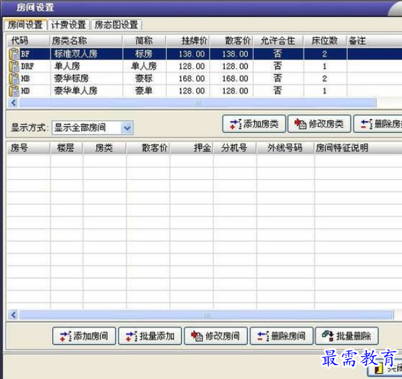This screenshot has height=379, width=402.
Task: Click the HB row room-type icon
Action: (x=14, y=79)
